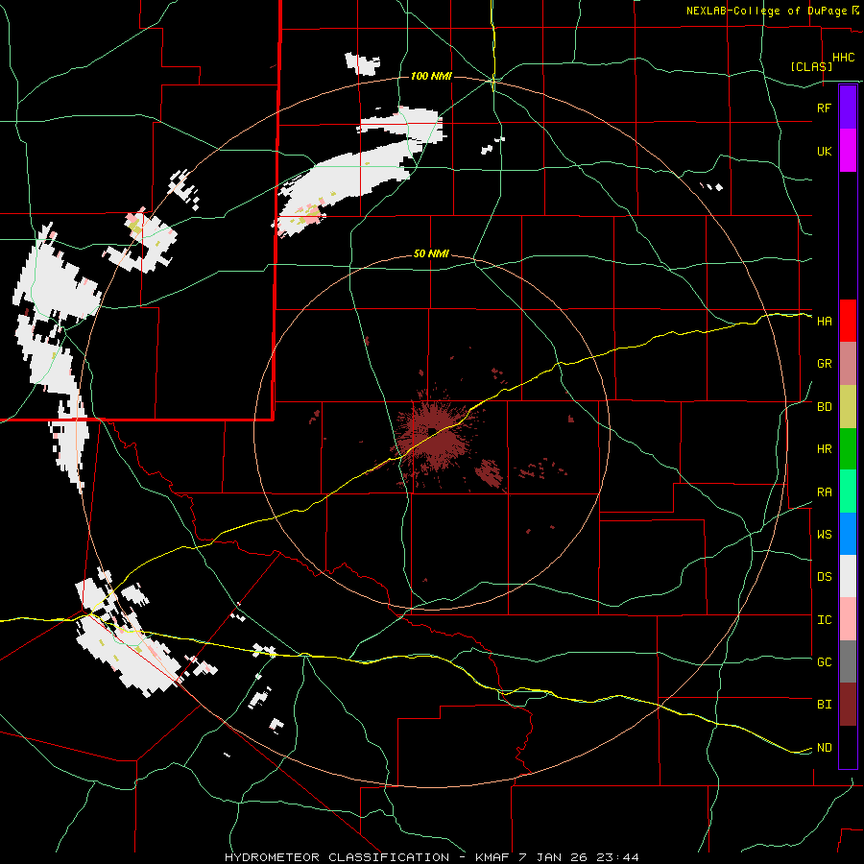Click the "IC" legend label
Image resolution: width=864 pixels, height=864 pixels.
point(825,620)
